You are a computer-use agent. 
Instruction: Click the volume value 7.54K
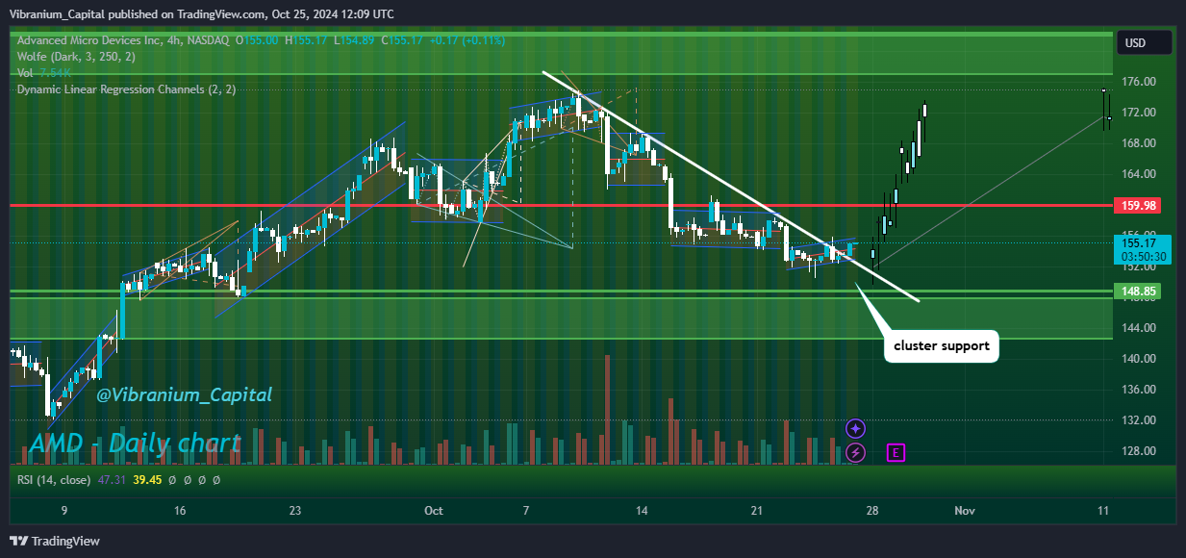point(56,73)
